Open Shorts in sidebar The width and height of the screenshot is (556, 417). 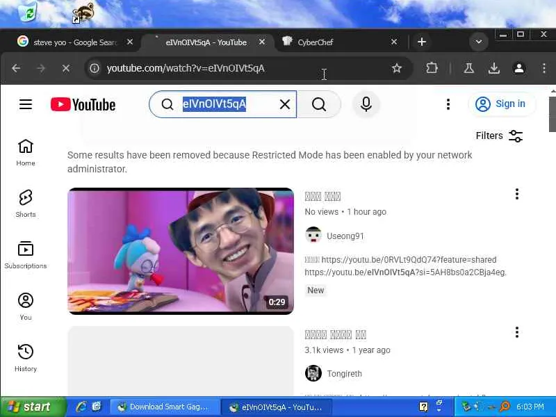click(26, 204)
